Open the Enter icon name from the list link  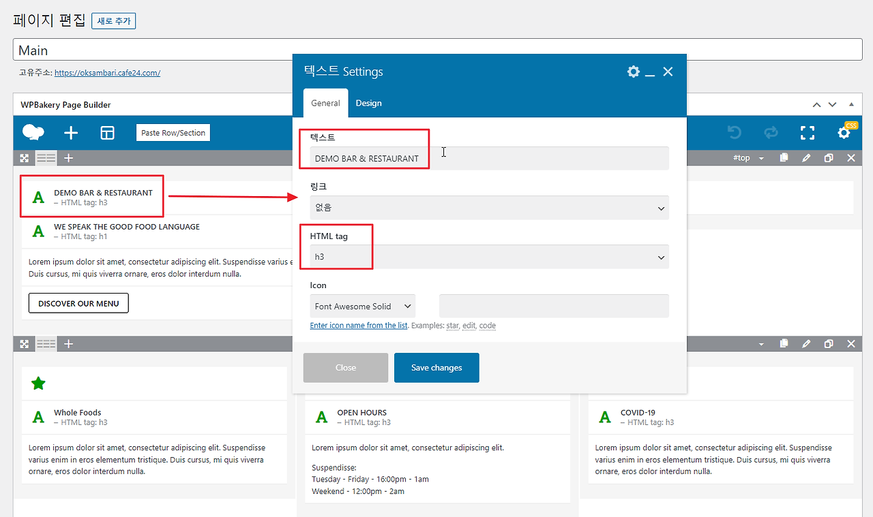pos(359,326)
